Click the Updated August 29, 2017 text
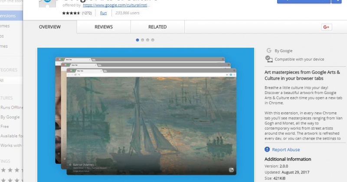This screenshot has height=182, width=347. (x=287, y=172)
